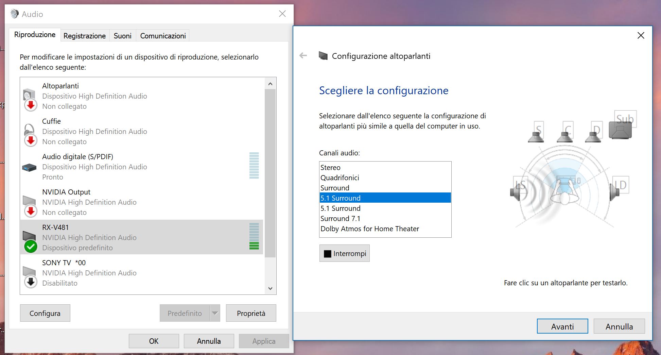Select the RX-V481 default device
This screenshot has height=355, width=661.
pos(142,237)
